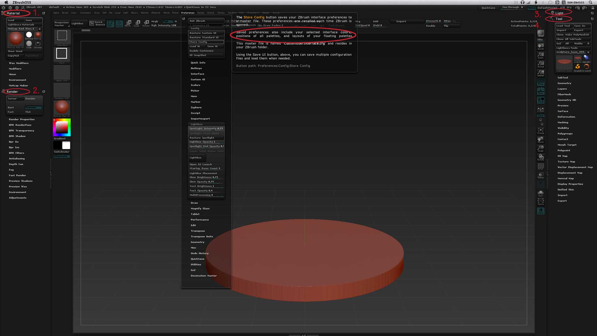597x336 pixels.
Task: Toggle Transp transparency mode
Action: [x=541, y=175]
